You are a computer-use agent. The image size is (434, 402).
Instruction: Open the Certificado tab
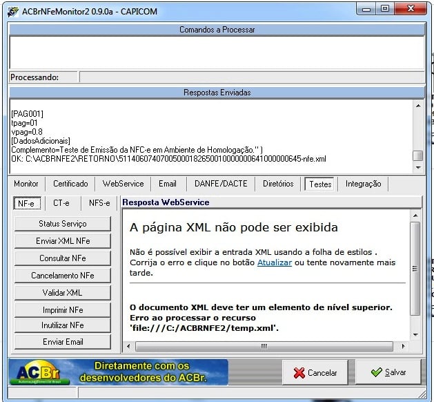[70, 184]
